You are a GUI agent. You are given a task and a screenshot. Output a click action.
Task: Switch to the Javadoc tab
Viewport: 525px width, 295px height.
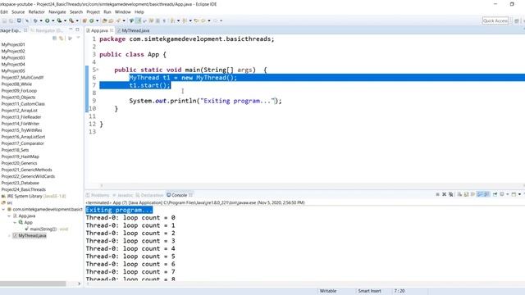tap(123, 195)
